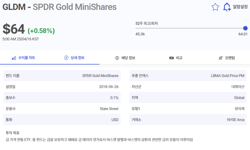Click the 투자 목표 heading
Viewport: 250px width, 150px height.
[13, 133]
